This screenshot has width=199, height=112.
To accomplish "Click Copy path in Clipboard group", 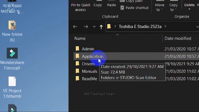I will tap(131, 1).
